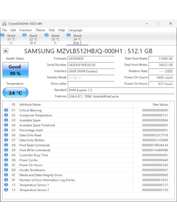Select the Unsafe Shutdowns attribute name

32,170
